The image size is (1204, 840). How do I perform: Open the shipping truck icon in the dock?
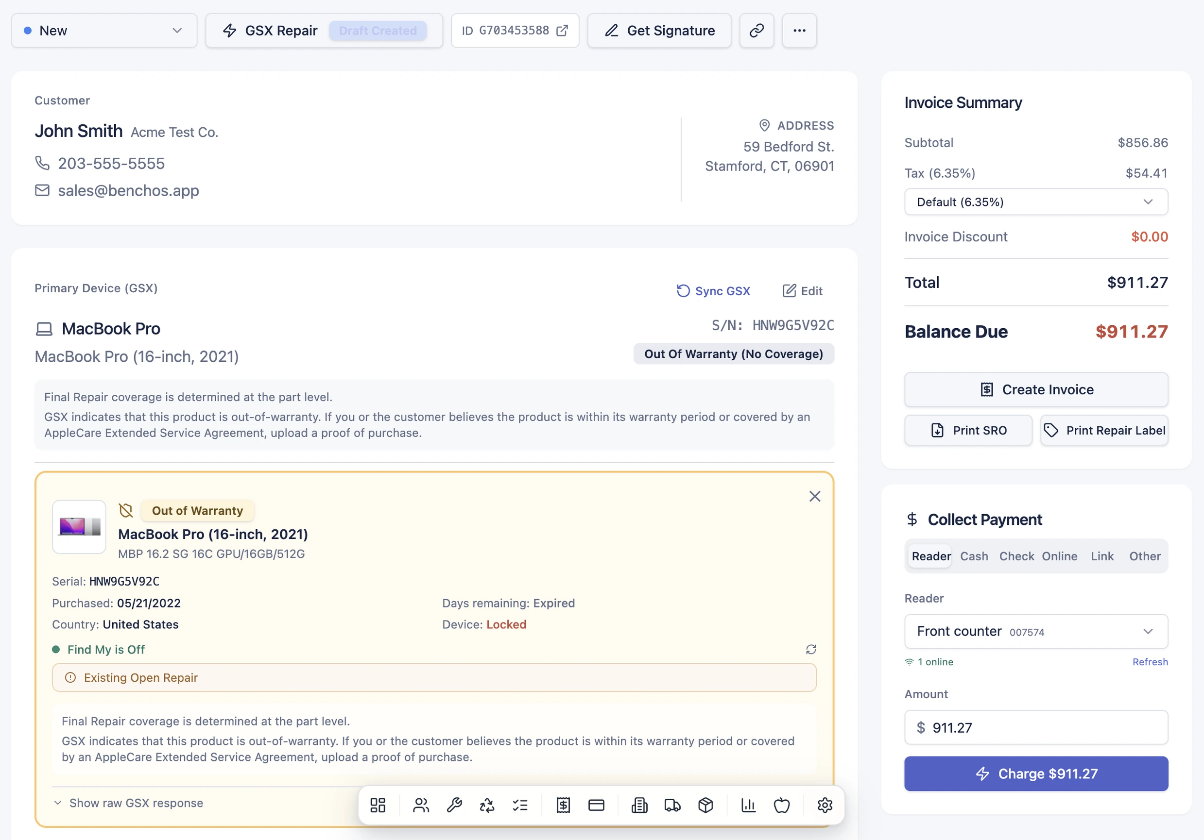pos(672,805)
